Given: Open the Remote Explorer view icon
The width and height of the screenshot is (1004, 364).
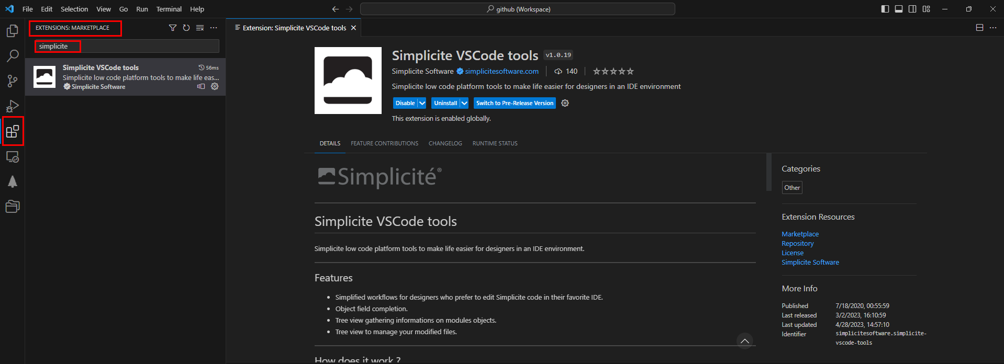Looking at the screenshot, I should [13, 156].
